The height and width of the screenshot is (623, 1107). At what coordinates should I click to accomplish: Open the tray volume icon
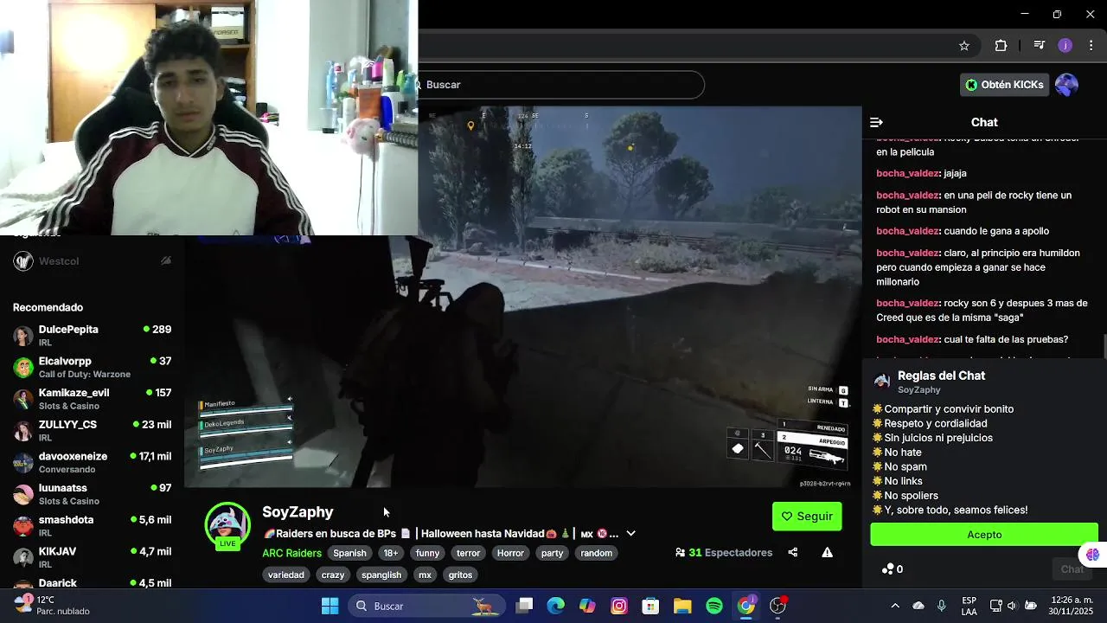point(1012,606)
